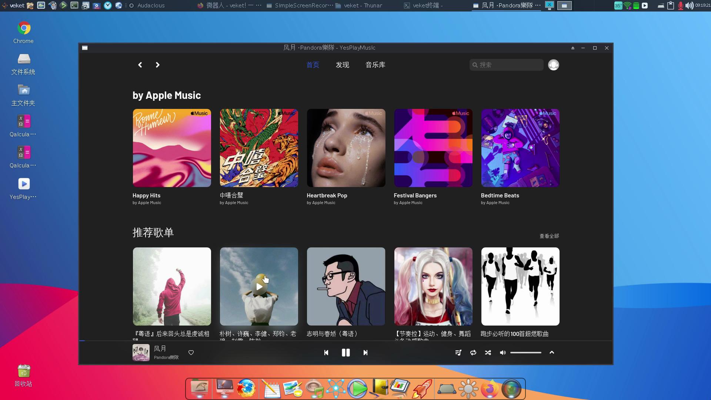Open the user avatar menu
711x400 pixels.
[554, 65]
